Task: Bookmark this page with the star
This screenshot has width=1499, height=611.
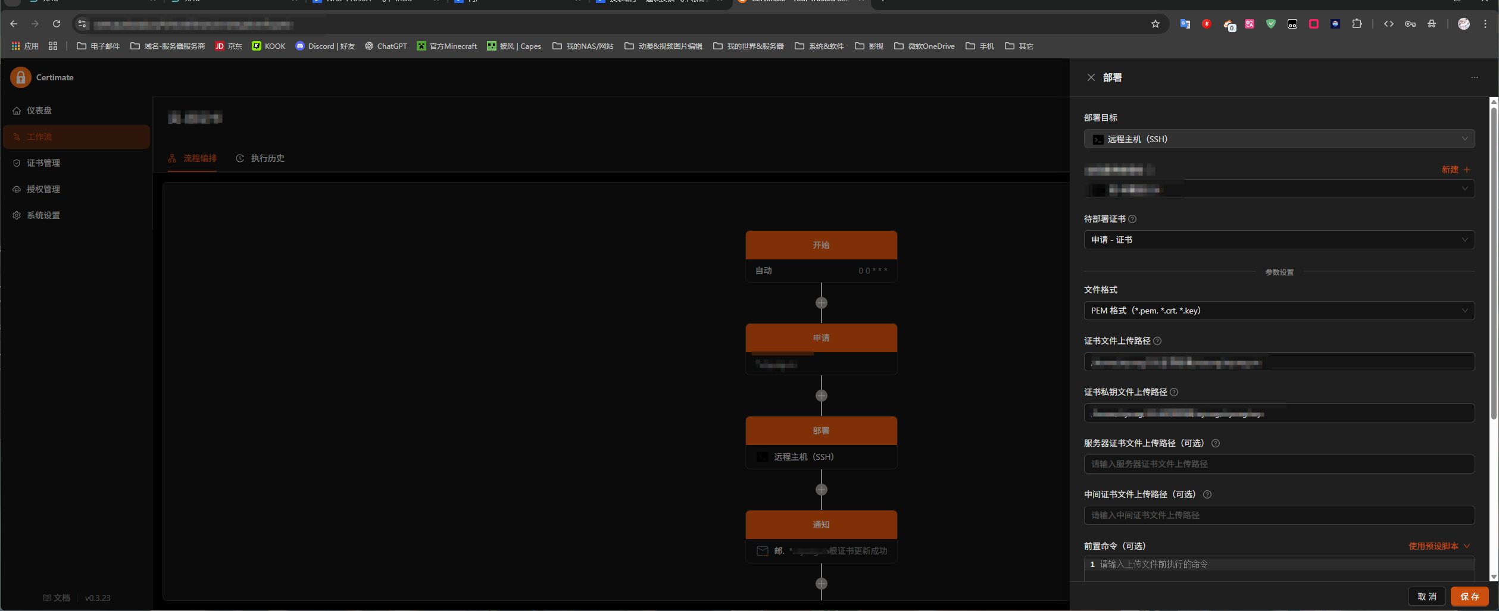Action: tap(1155, 24)
